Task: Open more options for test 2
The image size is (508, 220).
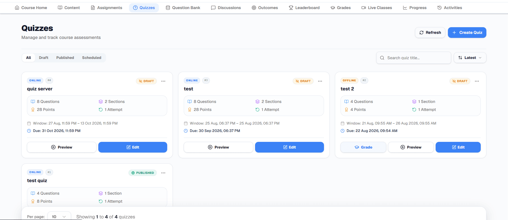Action: point(477,81)
